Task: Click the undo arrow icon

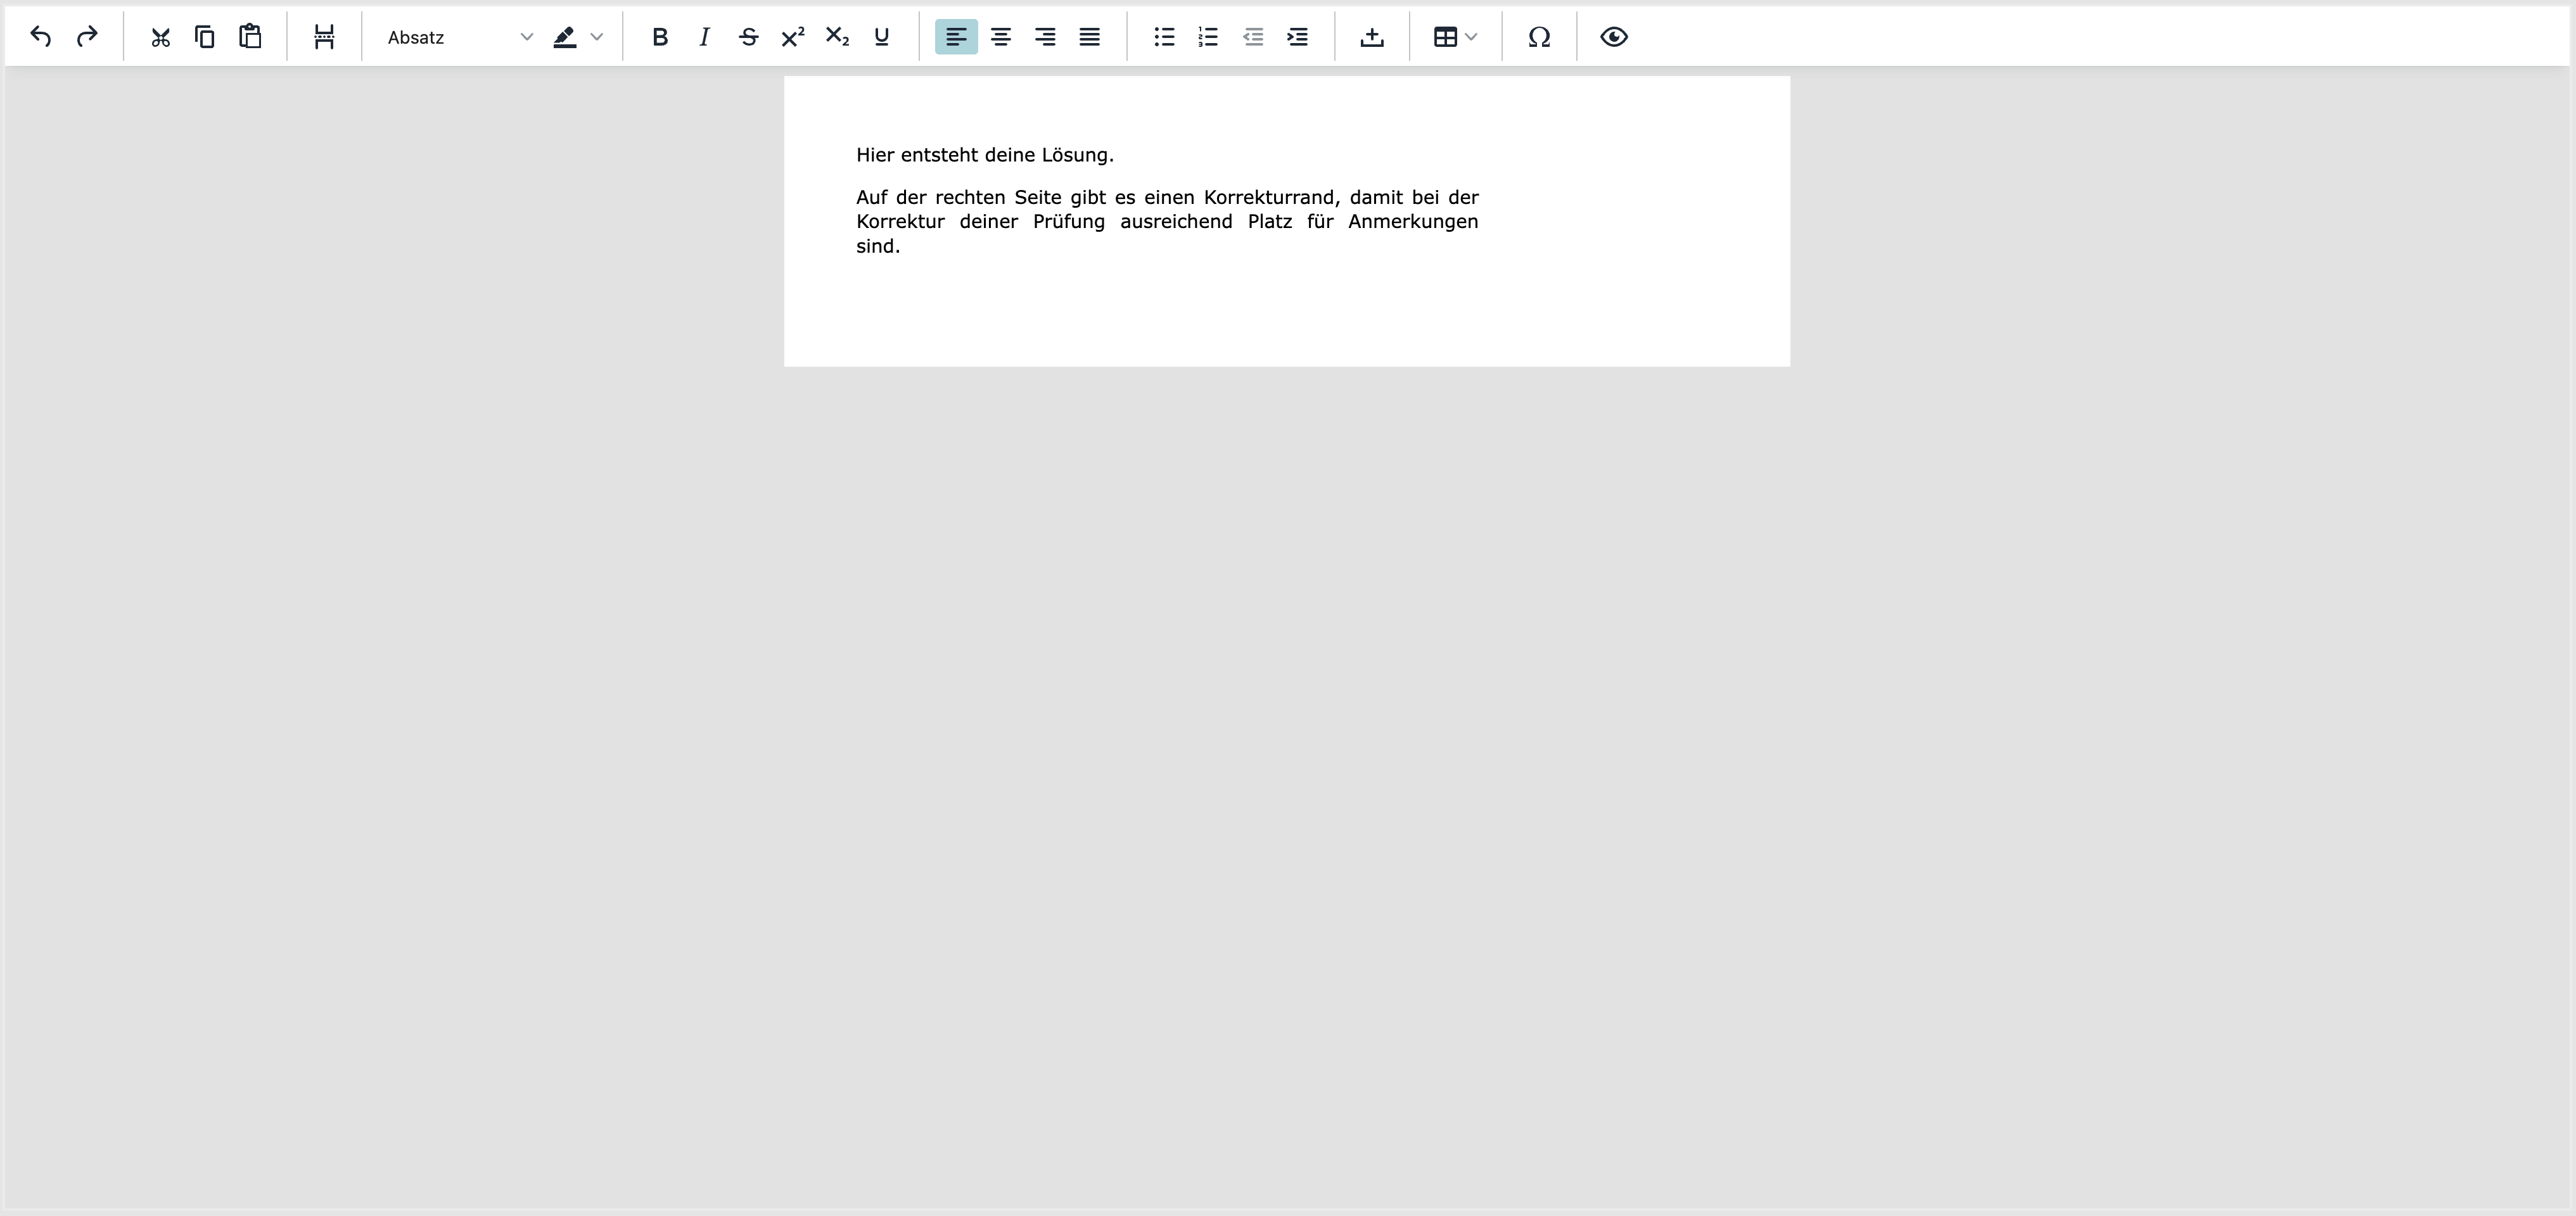Action: (x=41, y=37)
